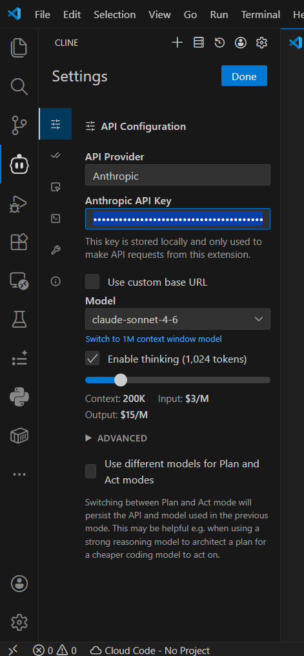This screenshot has height=656, width=304.
Task: Select the API Configuration settings tab
Action: click(x=56, y=124)
